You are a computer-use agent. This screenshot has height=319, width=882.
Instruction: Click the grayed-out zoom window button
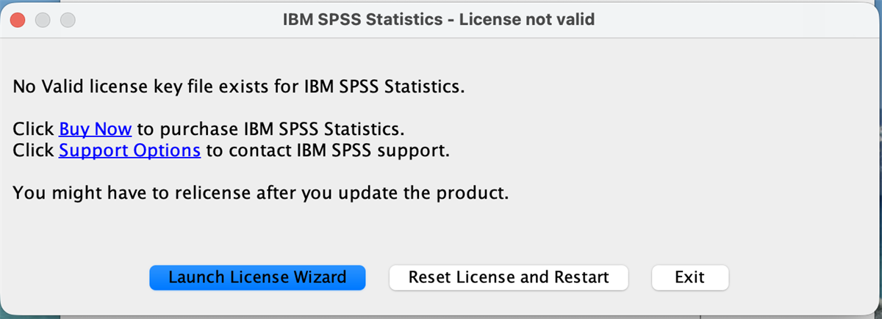[68, 20]
